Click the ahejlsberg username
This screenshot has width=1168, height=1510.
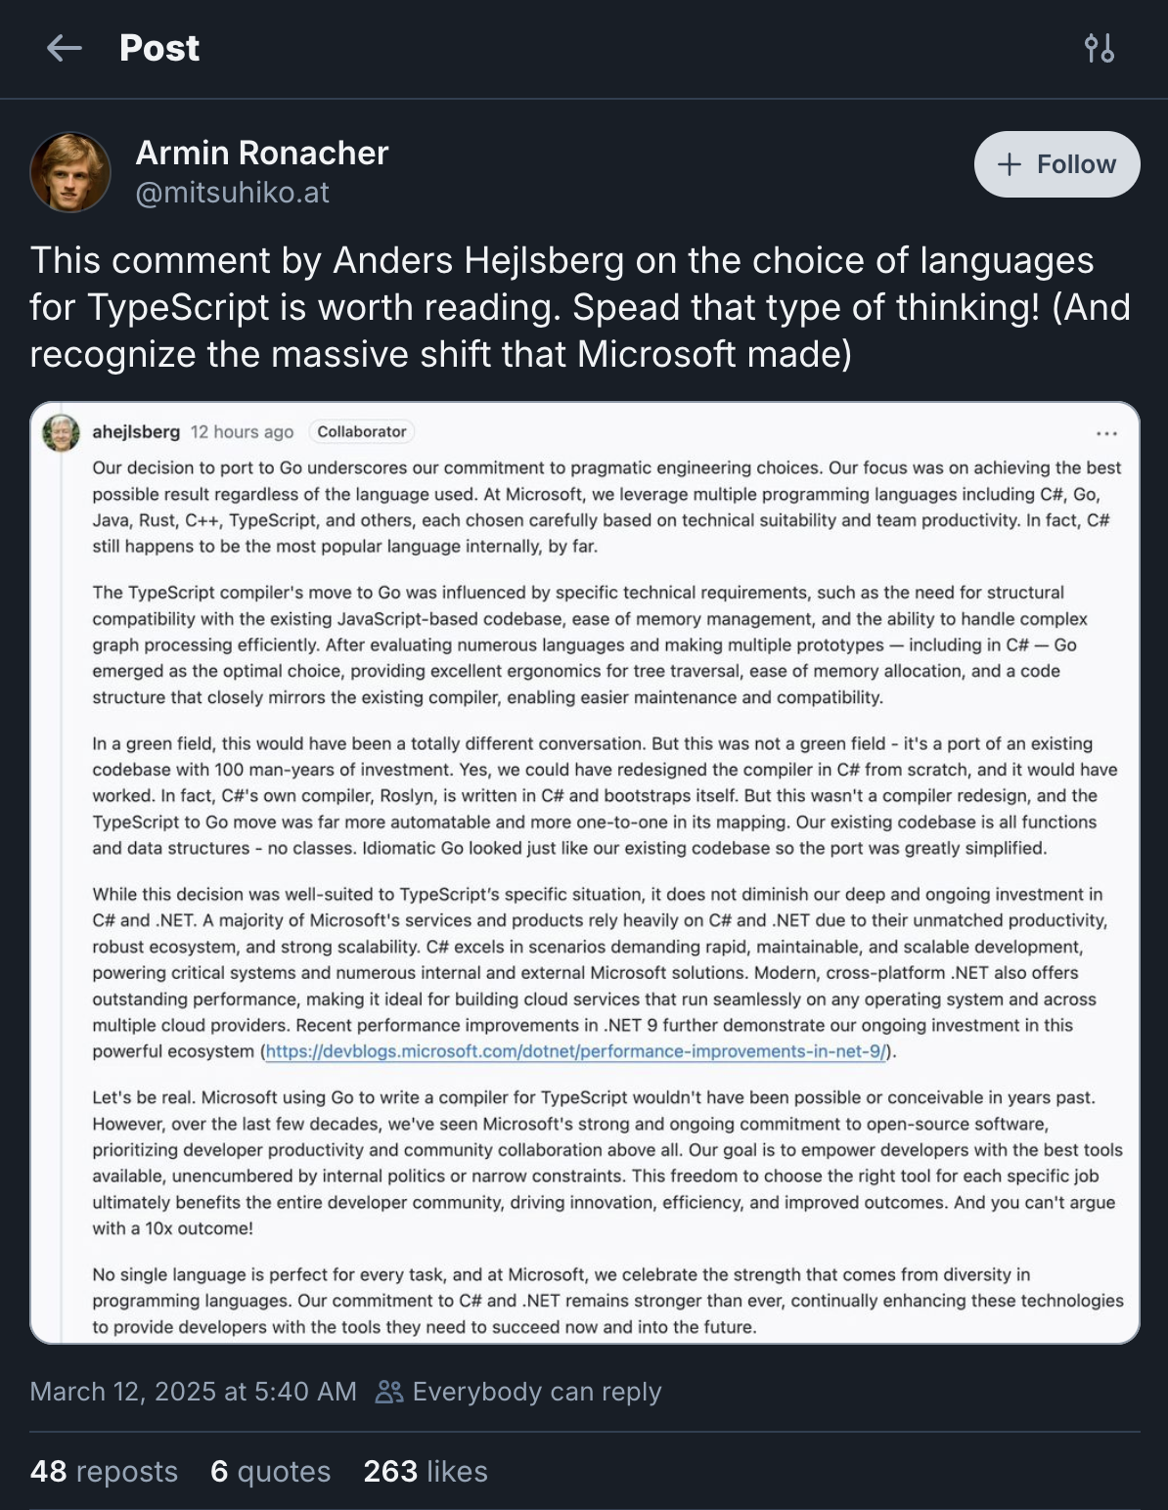(x=136, y=431)
